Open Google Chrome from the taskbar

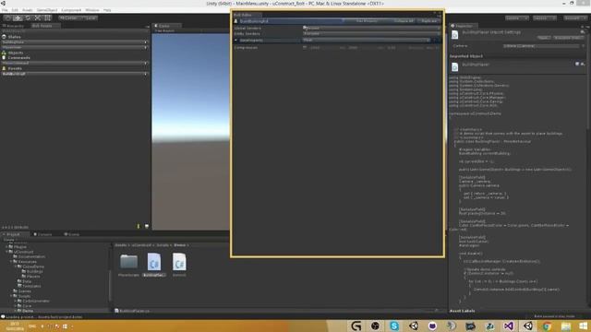pos(547,326)
